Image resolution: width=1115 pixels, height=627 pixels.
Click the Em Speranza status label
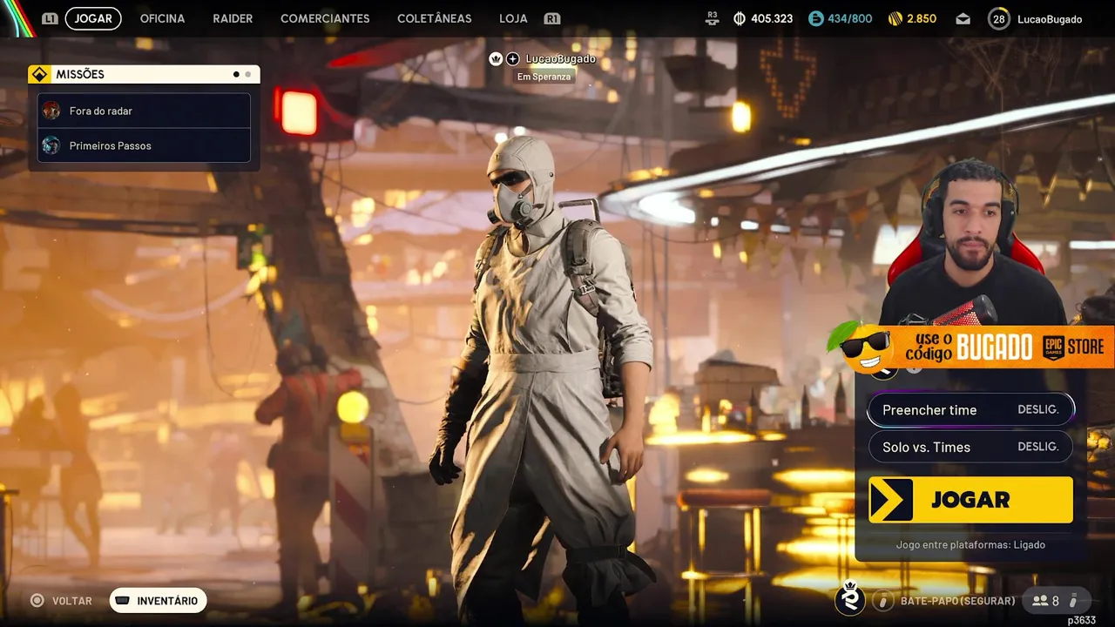[x=544, y=77]
